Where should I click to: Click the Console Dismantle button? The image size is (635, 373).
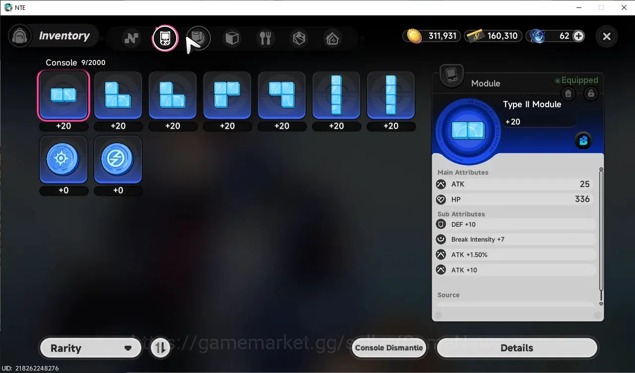tap(389, 348)
